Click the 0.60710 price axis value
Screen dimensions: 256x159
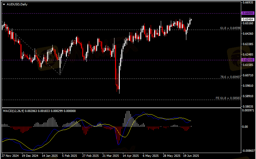click(248, 75)
